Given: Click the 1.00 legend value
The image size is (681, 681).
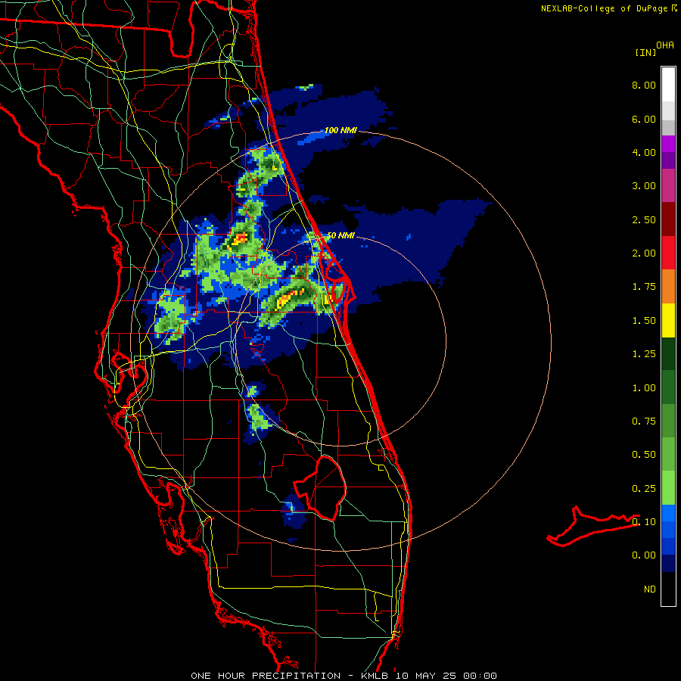Looking at the screenshot, I should 644,388.
